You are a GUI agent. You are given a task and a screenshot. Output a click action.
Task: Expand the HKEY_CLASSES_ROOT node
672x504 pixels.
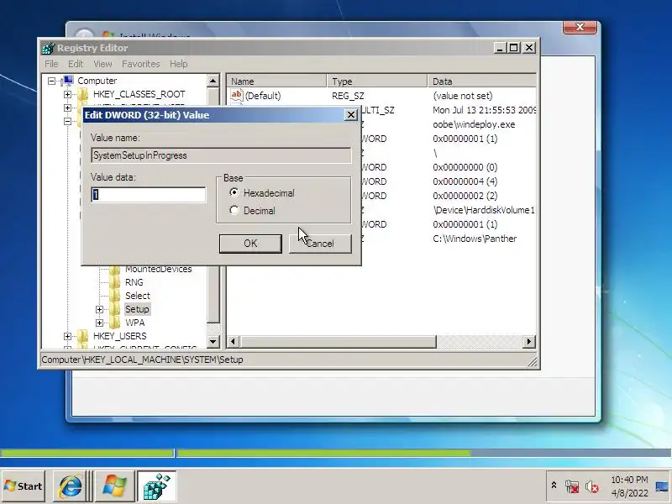click(68, 94)
